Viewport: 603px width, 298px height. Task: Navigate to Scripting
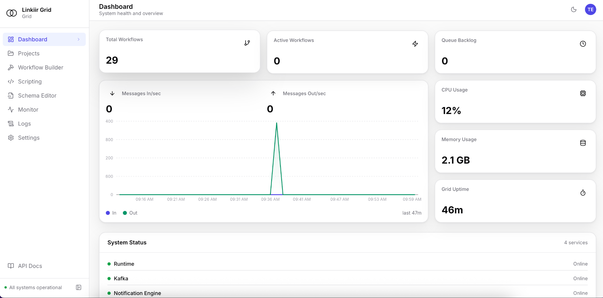point(44,81)
